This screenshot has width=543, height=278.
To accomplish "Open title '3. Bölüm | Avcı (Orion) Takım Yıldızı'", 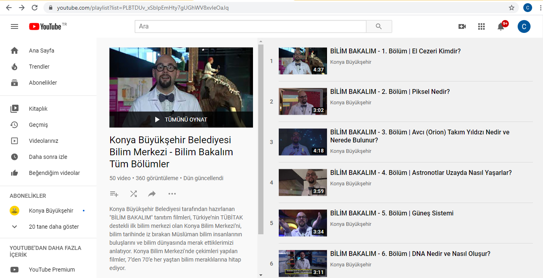I will (x=420, y=136).
